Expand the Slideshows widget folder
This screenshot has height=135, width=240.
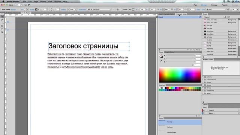point(203,91)
